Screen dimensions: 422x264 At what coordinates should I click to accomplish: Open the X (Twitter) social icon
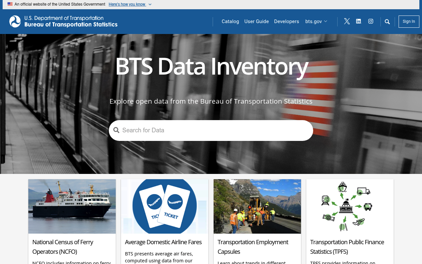[347, 21]
